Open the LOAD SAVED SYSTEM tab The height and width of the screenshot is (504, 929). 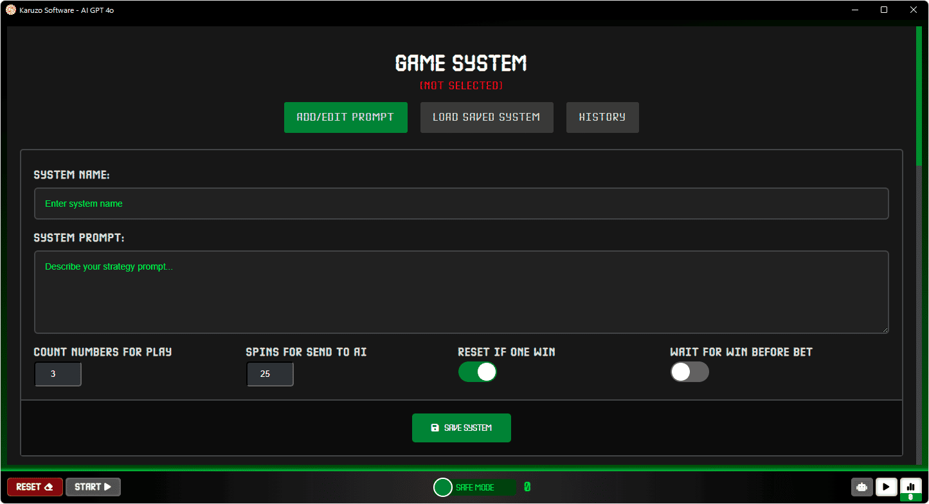coord(487,117)
